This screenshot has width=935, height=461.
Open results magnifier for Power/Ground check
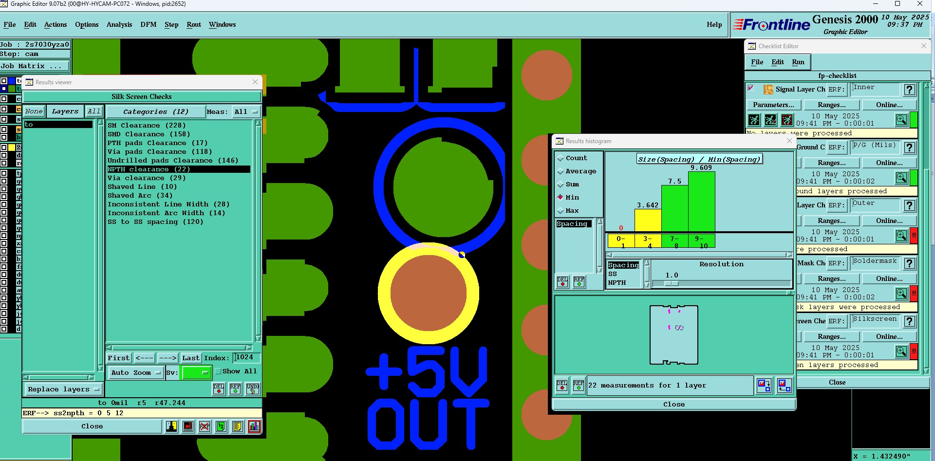[x=901, y=178]
